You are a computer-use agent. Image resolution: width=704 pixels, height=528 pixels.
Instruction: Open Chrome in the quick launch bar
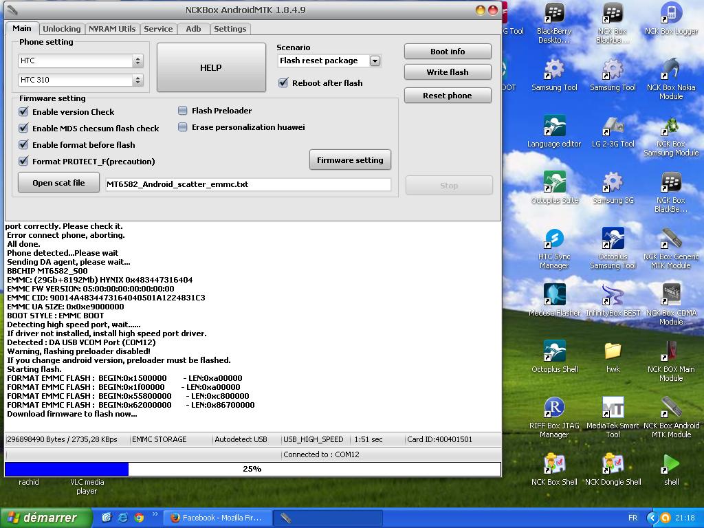[139, 518]
